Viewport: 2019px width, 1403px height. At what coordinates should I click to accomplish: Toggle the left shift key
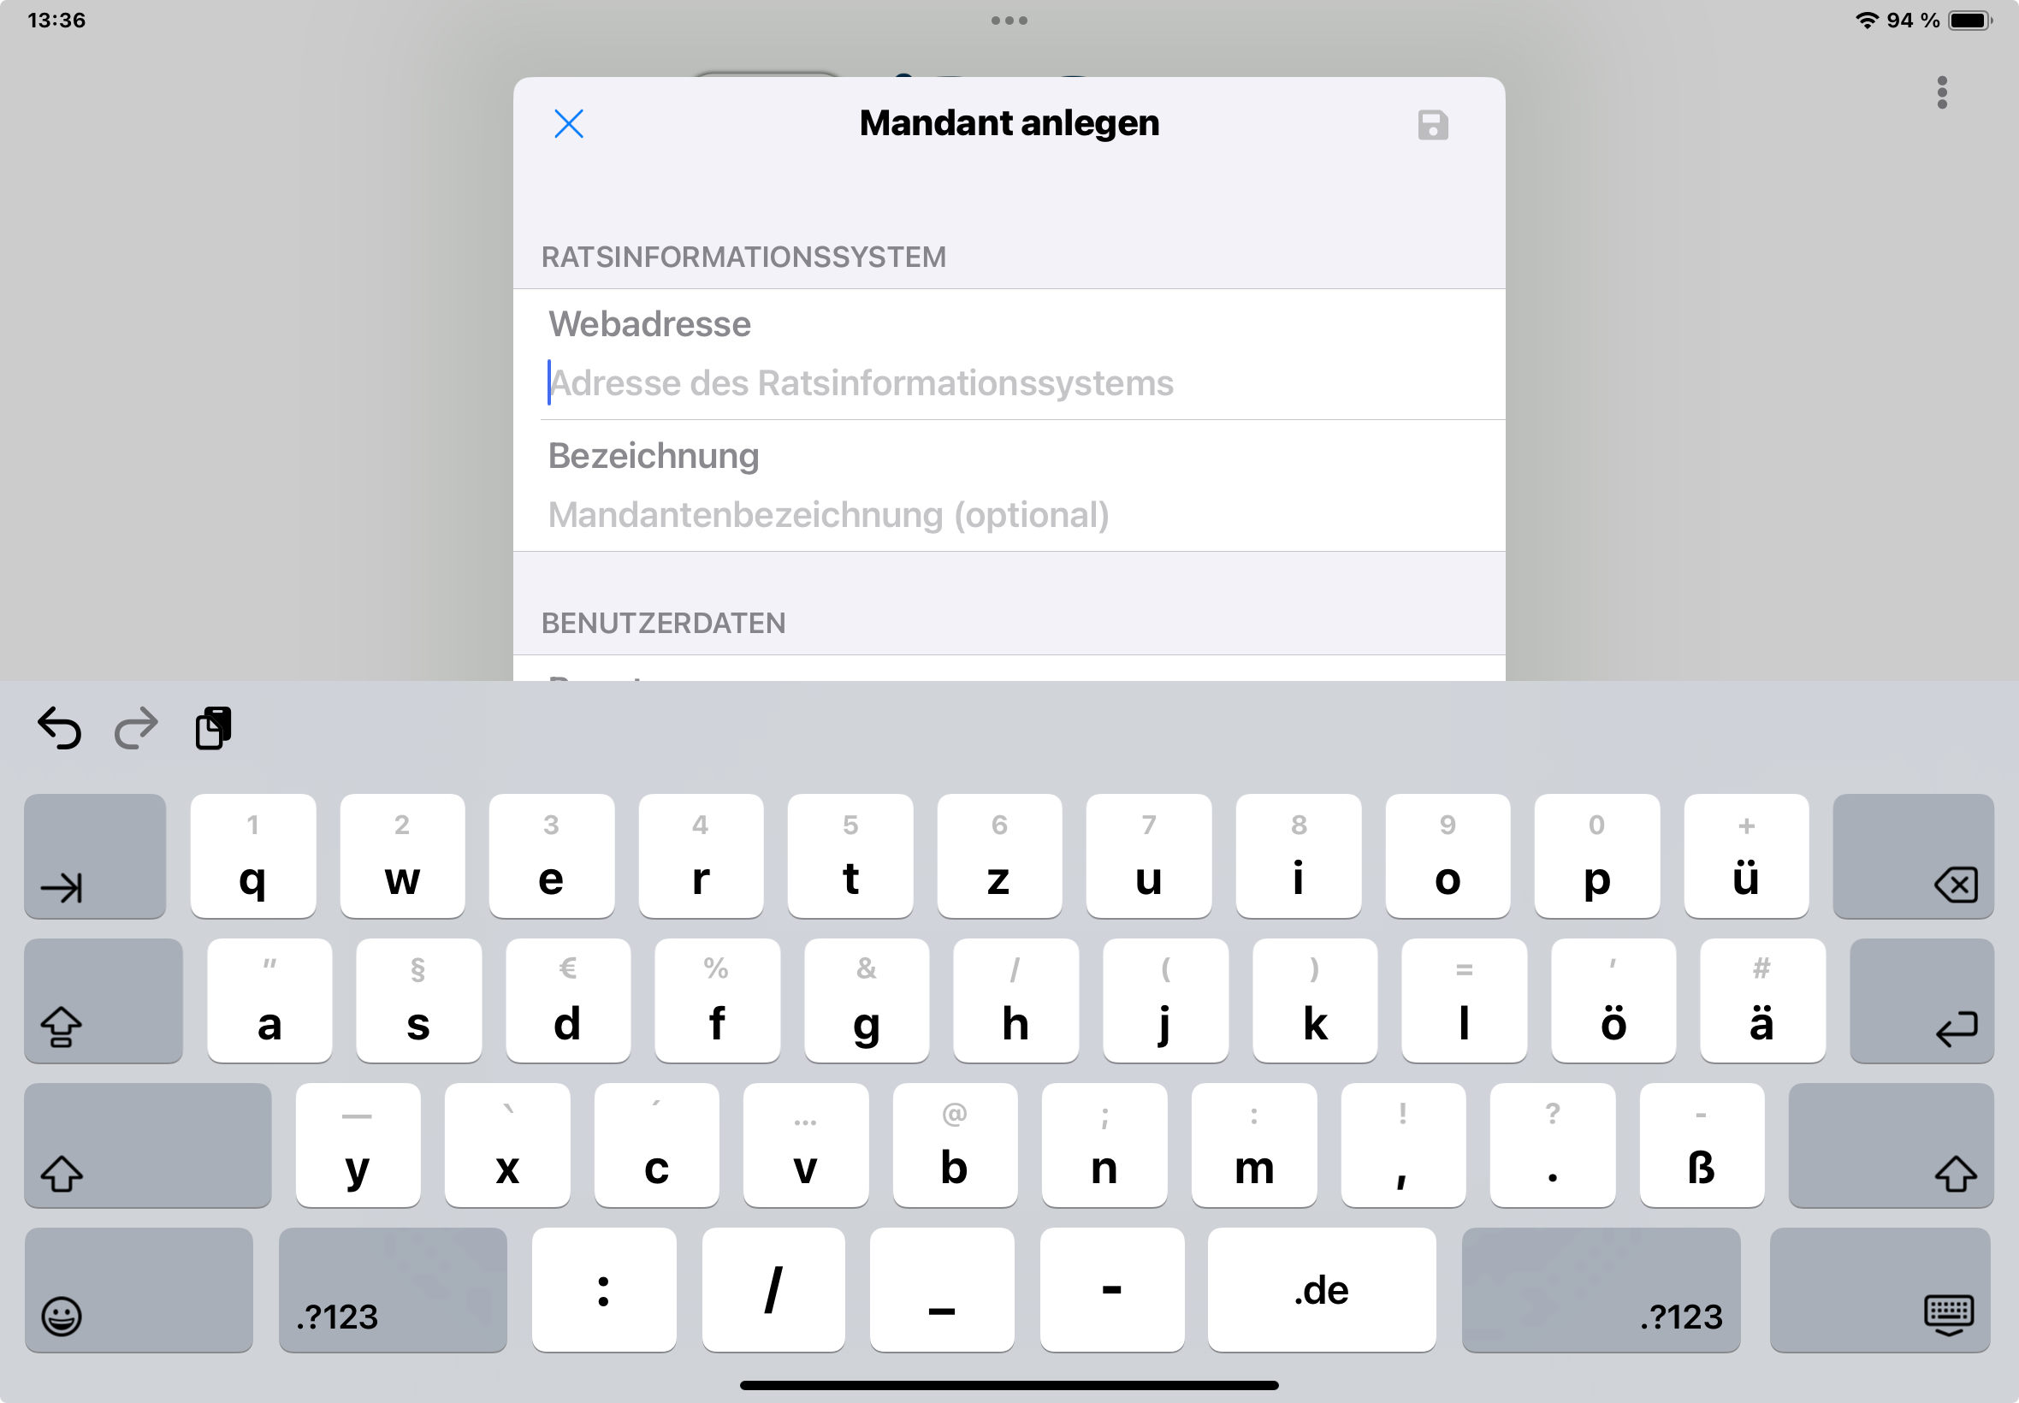148,1145
